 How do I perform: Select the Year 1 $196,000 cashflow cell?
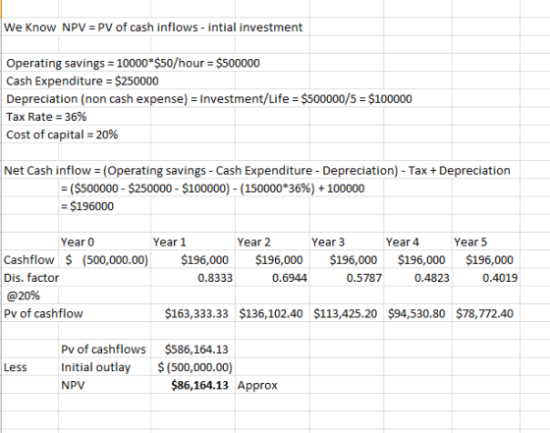204,260
